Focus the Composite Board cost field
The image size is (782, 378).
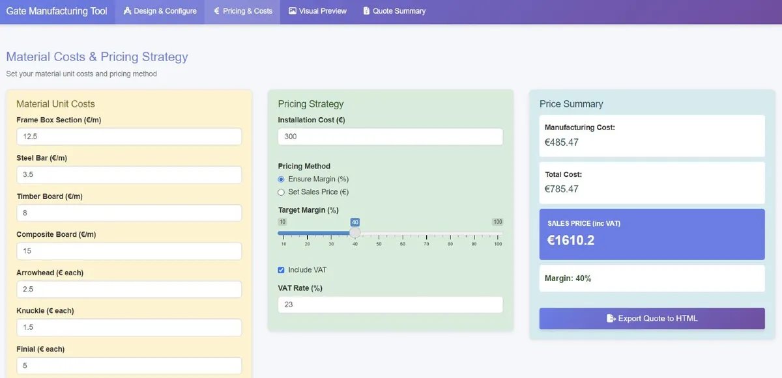[x=129, y=251]
